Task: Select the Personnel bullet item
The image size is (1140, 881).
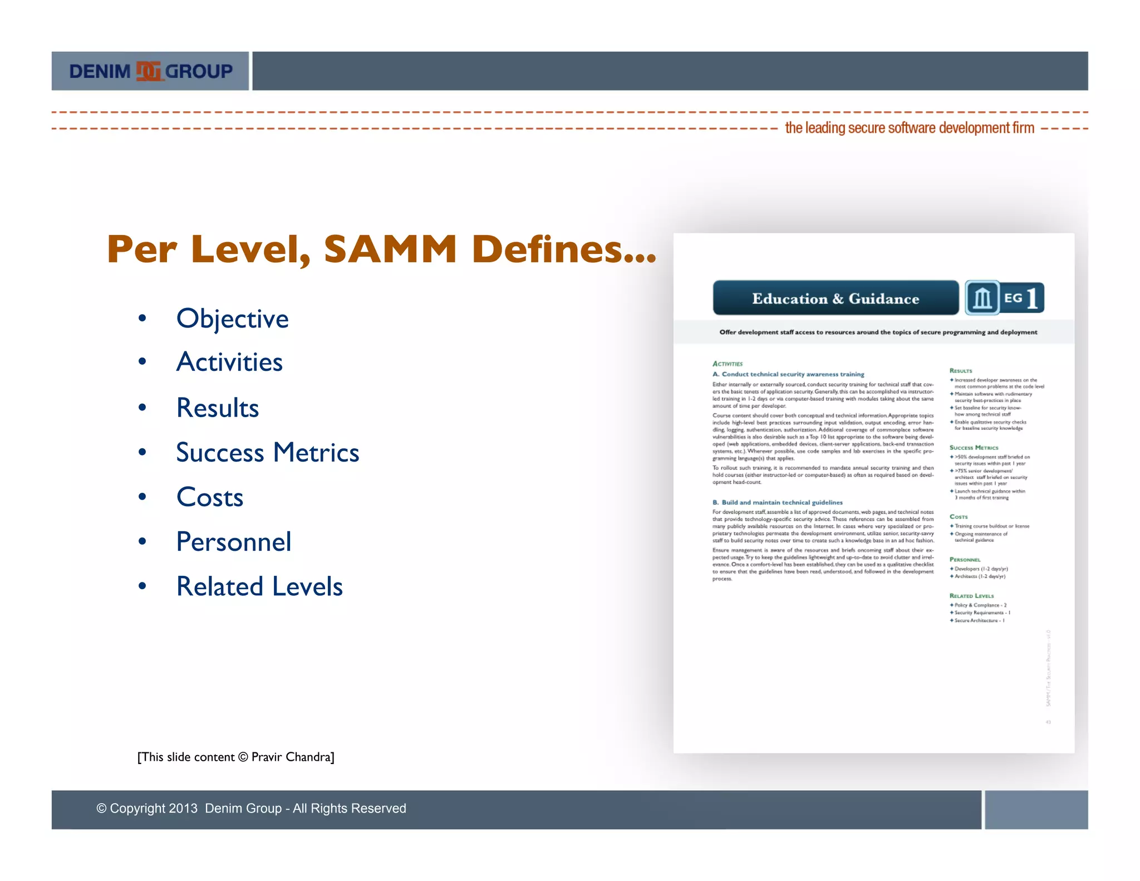Action: coord(233,542)
